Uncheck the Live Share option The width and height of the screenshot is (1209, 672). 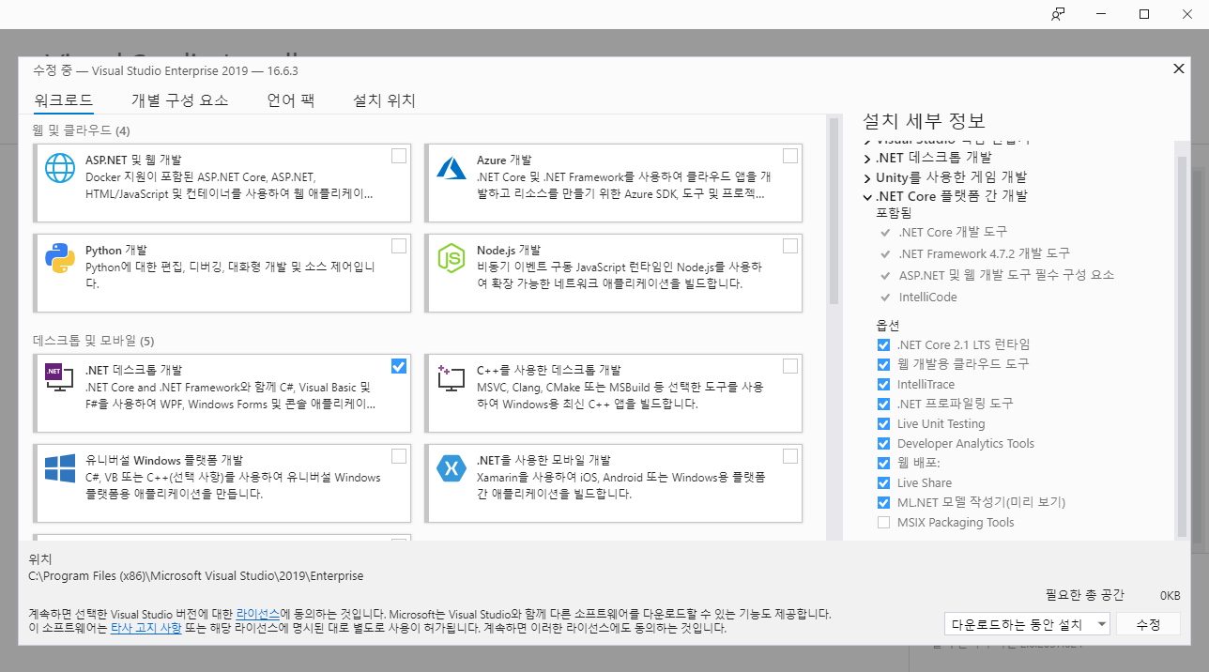click(883, 483)
